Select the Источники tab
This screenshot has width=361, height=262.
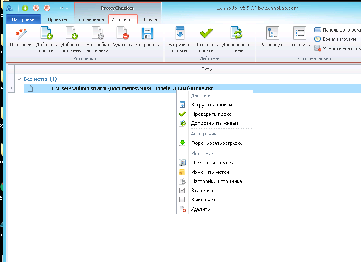pos(123,19)
